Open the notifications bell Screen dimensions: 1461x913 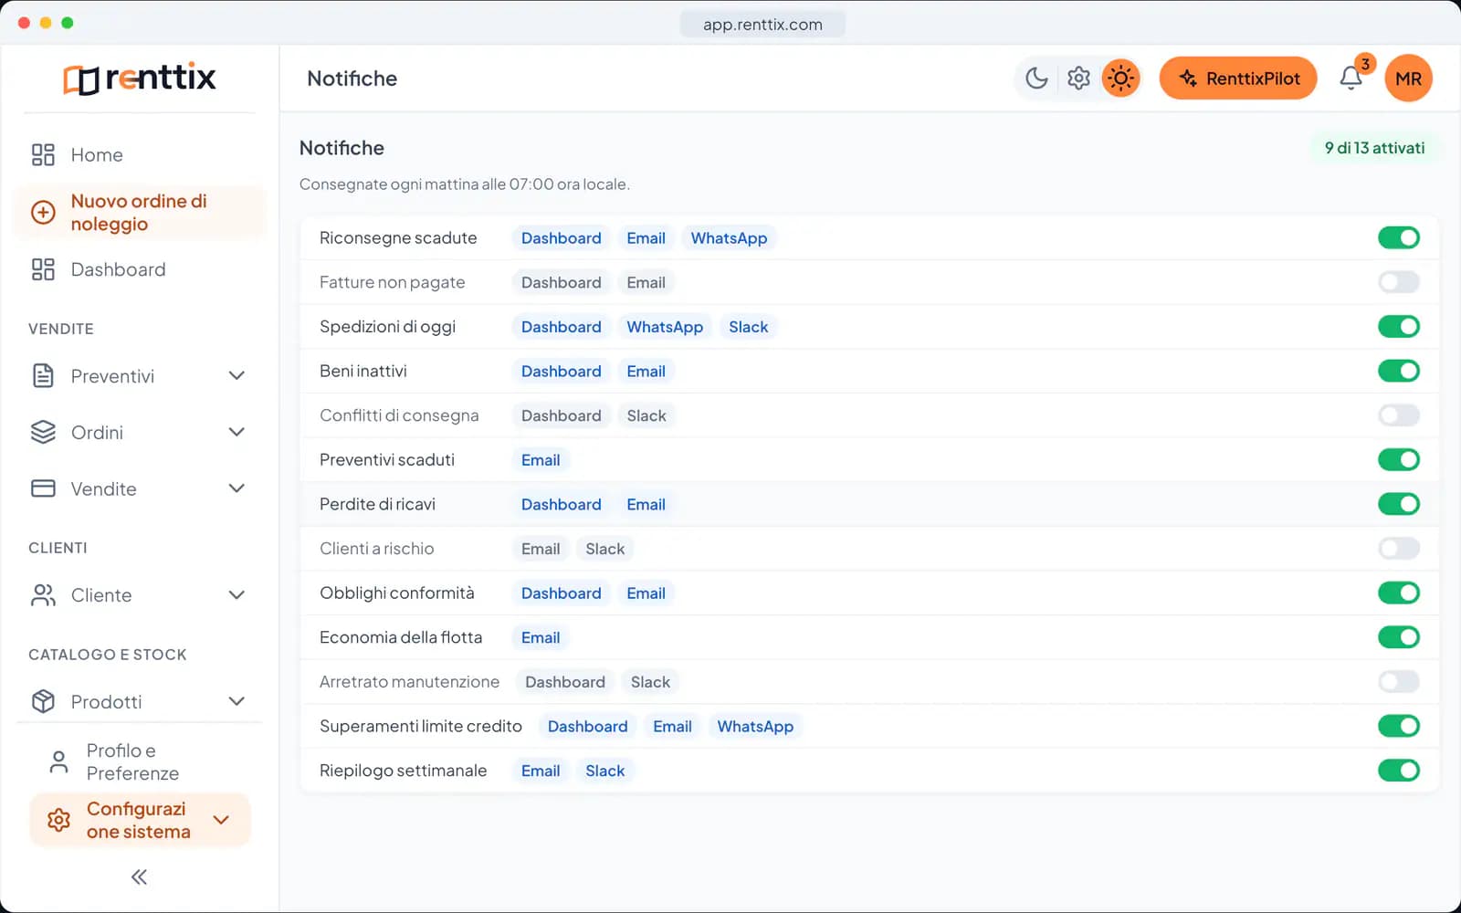pos(1351,79)
